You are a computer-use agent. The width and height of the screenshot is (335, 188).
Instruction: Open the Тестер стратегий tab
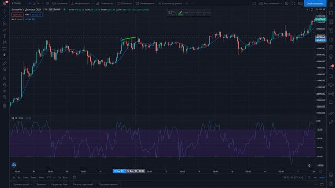point(83,184)
